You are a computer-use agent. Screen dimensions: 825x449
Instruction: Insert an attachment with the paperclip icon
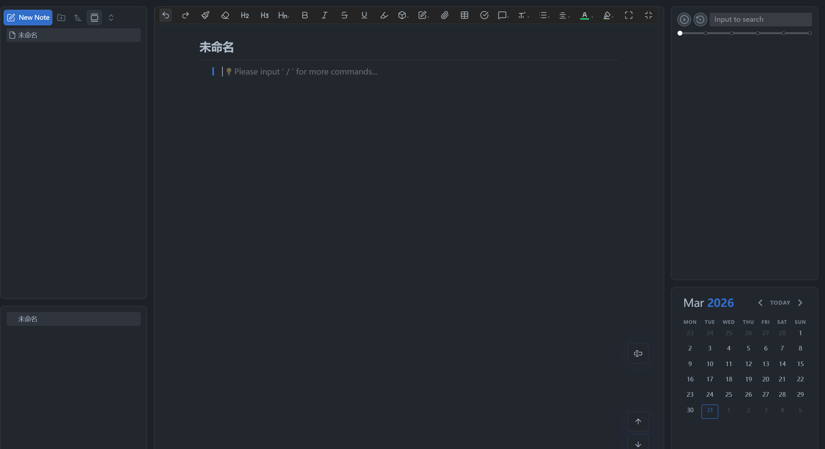(x=445, y=15)
